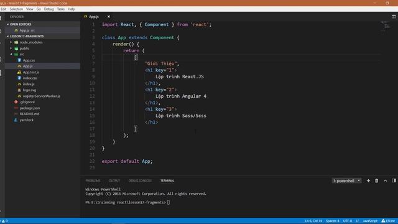Collapse the src folder
The width and height of the screenshot is (398, 224).
[22, 54]
